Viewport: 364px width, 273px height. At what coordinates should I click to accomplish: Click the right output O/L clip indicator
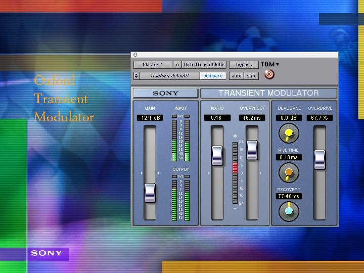pyautogui.click(x=187, y=176)
